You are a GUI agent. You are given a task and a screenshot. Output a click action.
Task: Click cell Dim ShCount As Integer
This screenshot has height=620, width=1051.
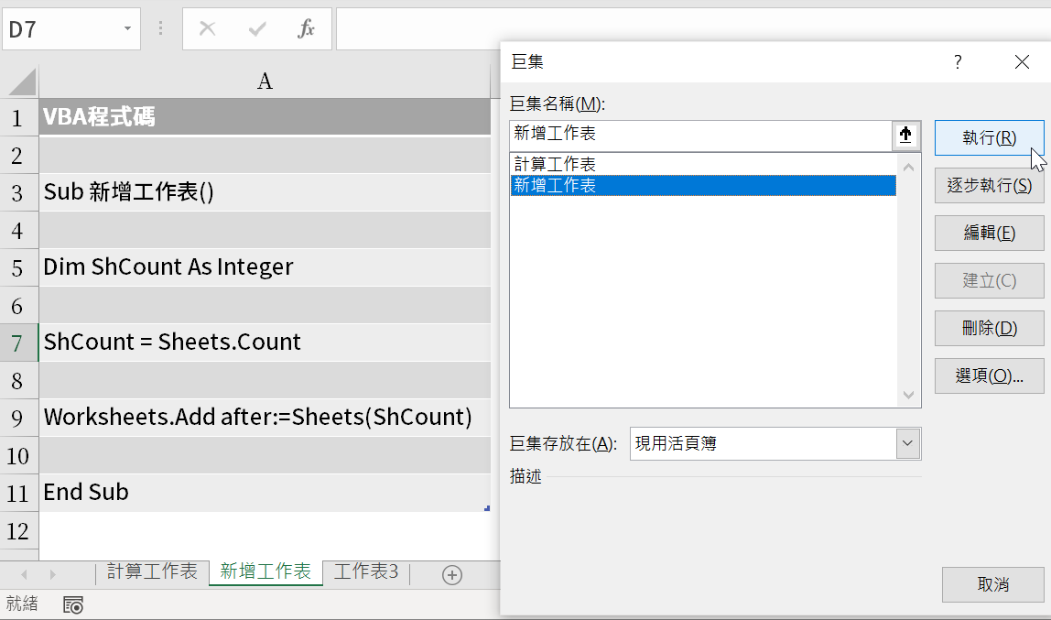coord(265,268)
